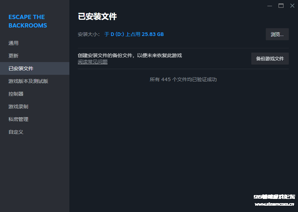This screenshot has height=212, width=298.
Task: Switch to the 更新 tab
Action: (35, 56)
